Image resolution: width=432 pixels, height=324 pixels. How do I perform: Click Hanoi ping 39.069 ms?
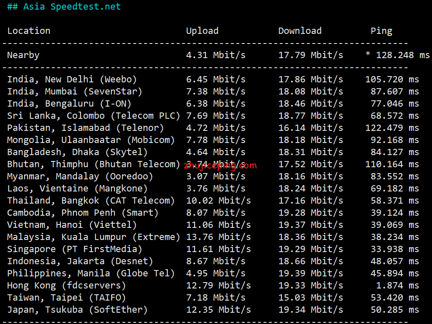click(x=395, y=225)
